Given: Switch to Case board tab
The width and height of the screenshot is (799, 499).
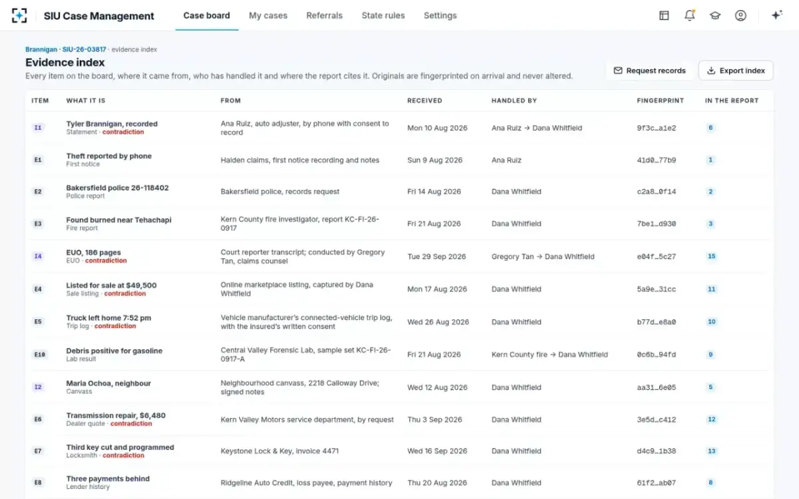Looking at the screenshot, I should coord(206,15).
